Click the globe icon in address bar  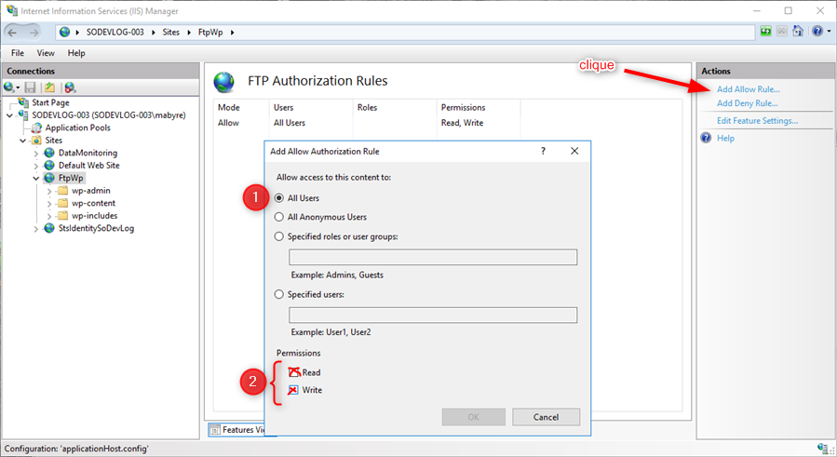click(64, 32)
